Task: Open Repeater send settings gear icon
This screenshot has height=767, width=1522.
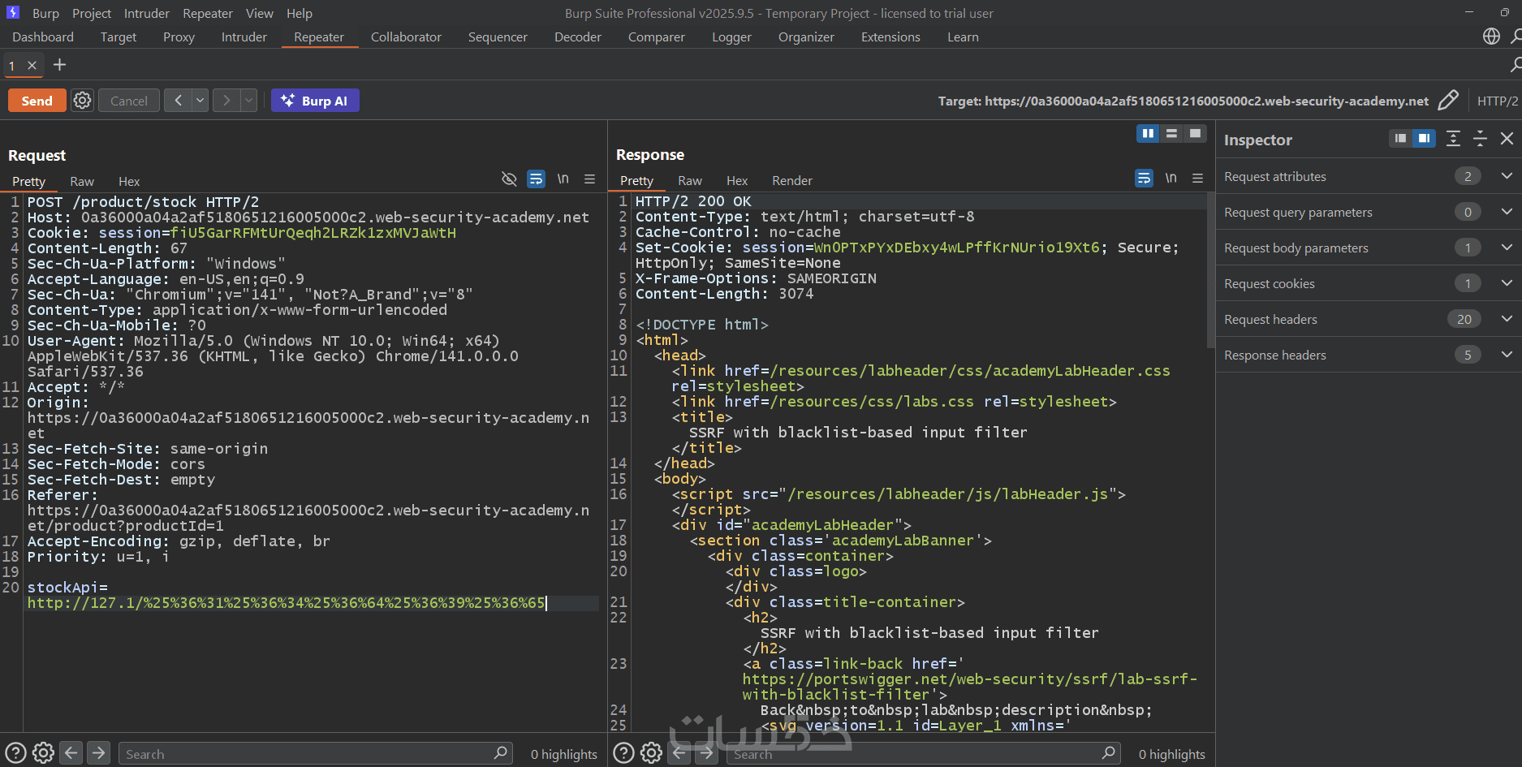Action: [82, 101]
